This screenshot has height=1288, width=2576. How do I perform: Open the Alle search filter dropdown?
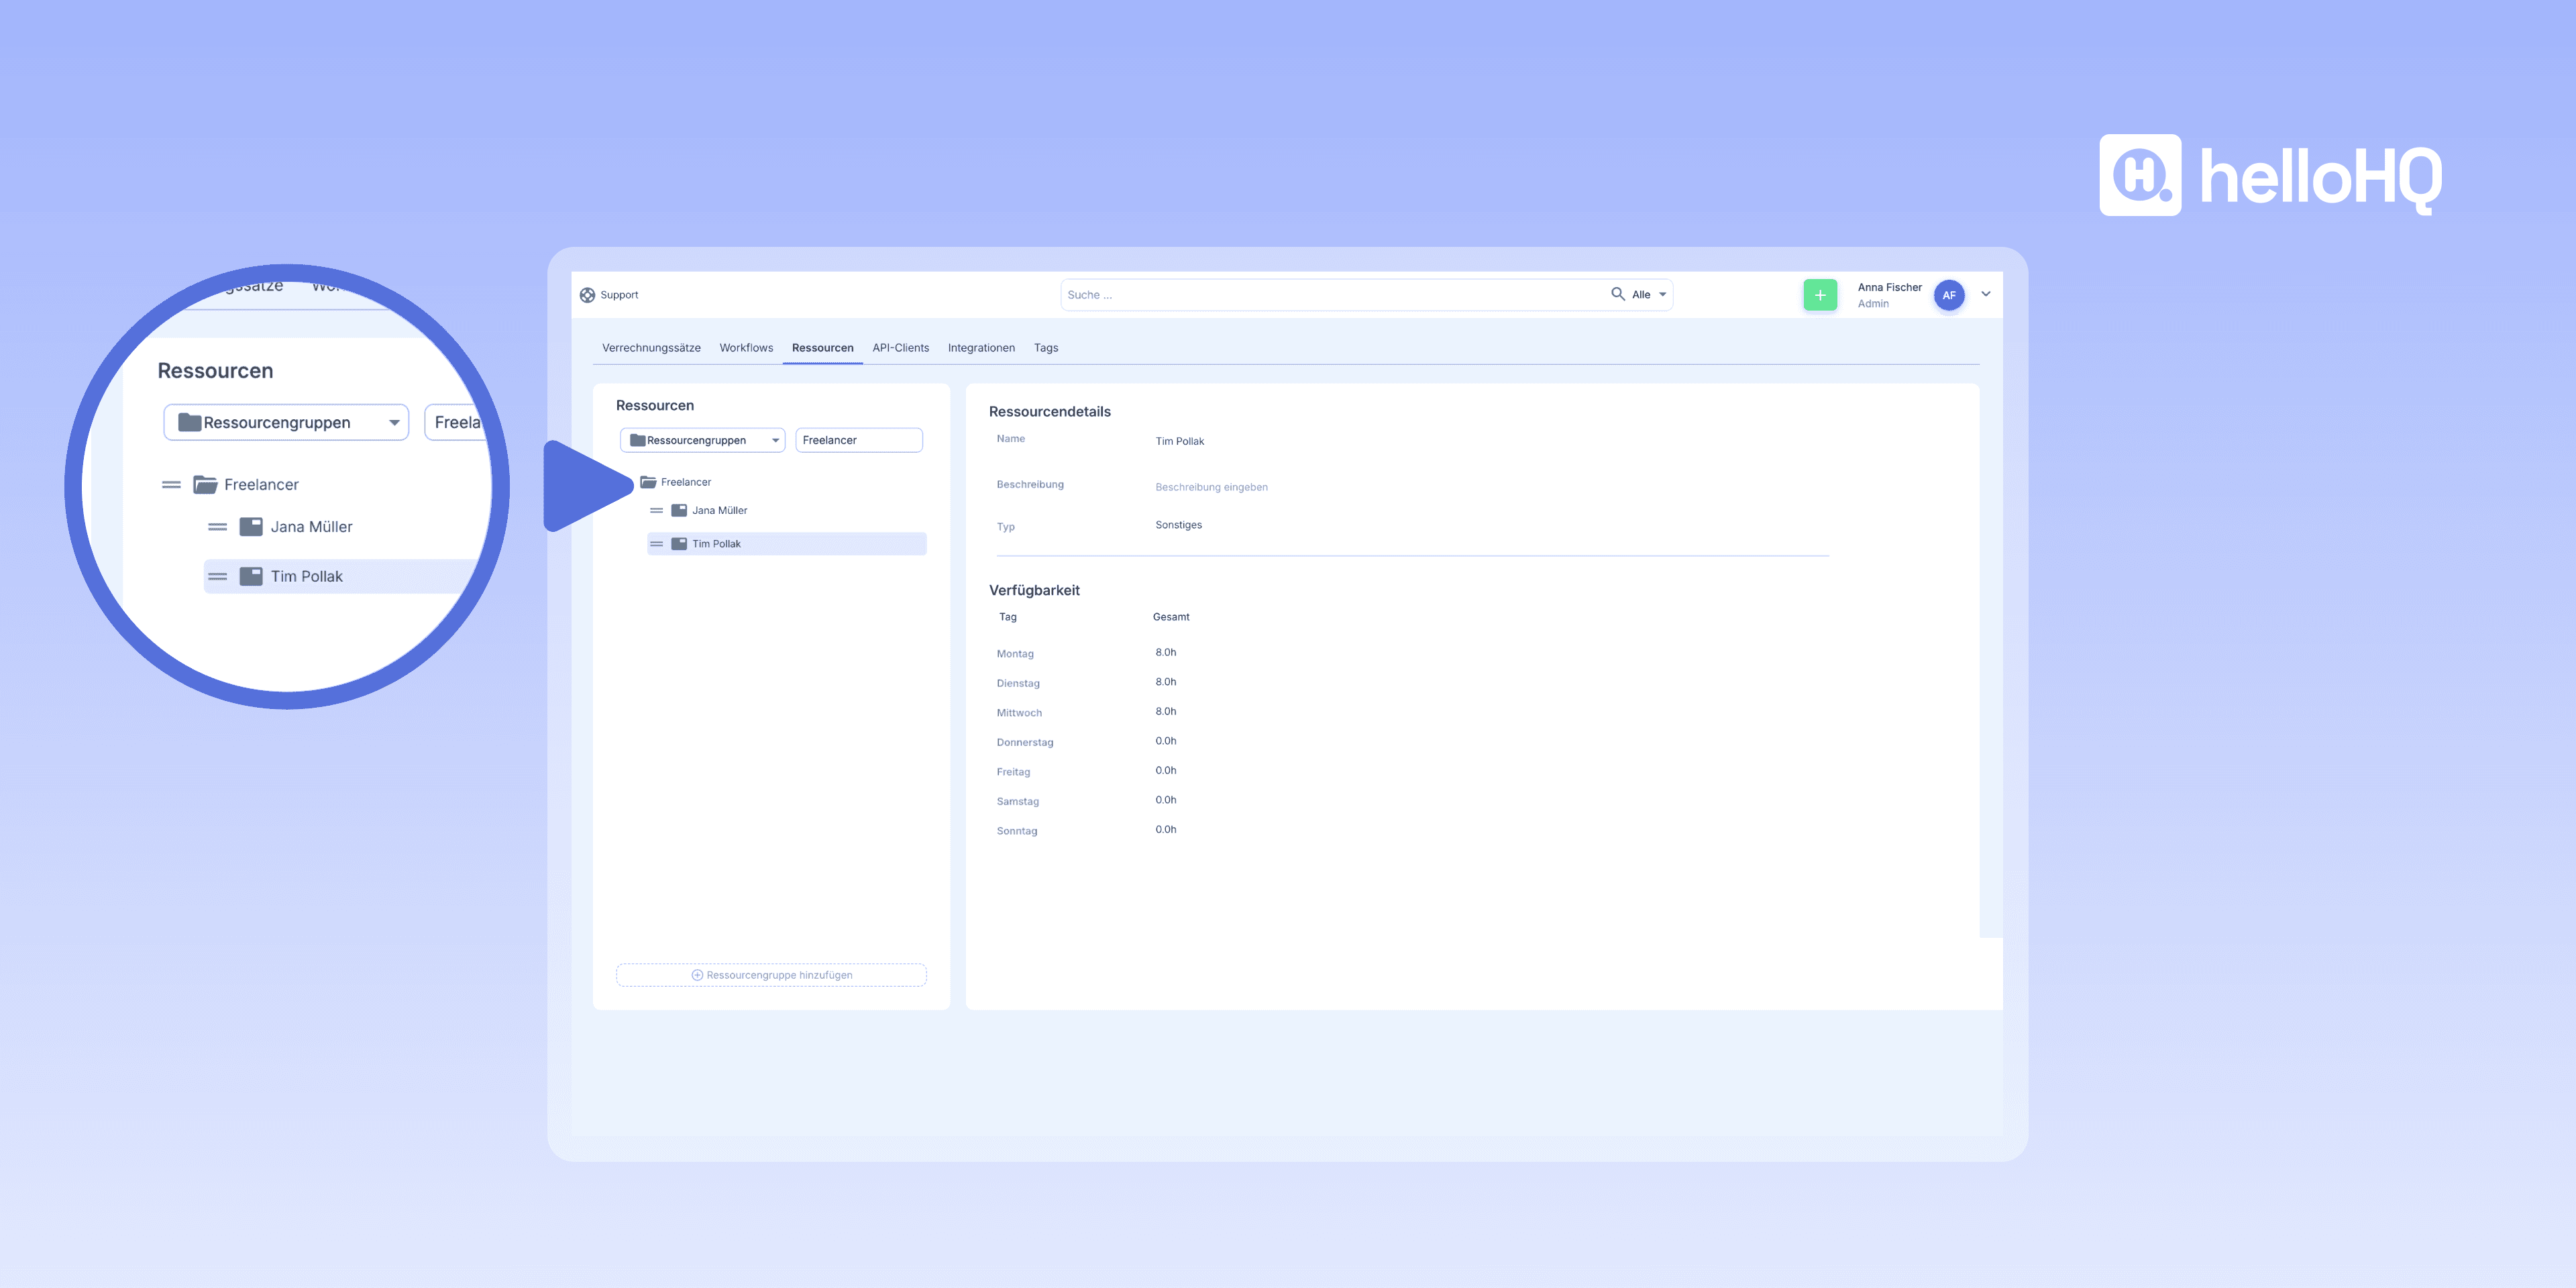coord(1649,295)
